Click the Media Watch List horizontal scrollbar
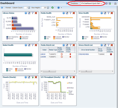This screenshot has height=108, width=118. click(49, 71)
